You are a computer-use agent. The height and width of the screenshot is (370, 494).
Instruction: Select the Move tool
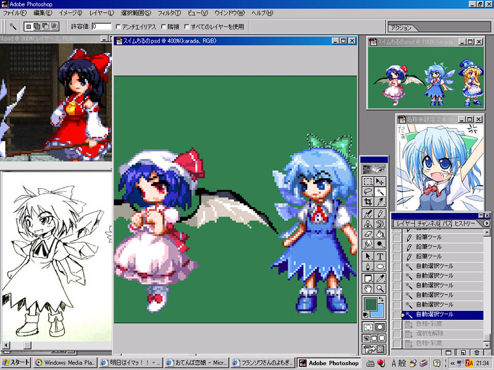pyautogui.click(x=380, y=181)
